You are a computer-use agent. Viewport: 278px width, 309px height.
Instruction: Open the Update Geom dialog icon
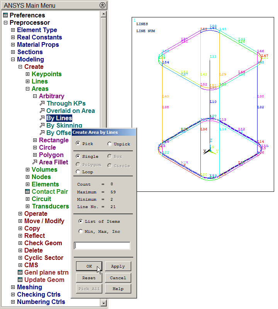point(20,280)
